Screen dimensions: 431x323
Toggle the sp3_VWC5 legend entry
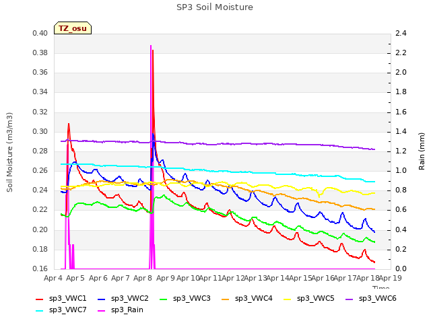click(x=309, y=298)
